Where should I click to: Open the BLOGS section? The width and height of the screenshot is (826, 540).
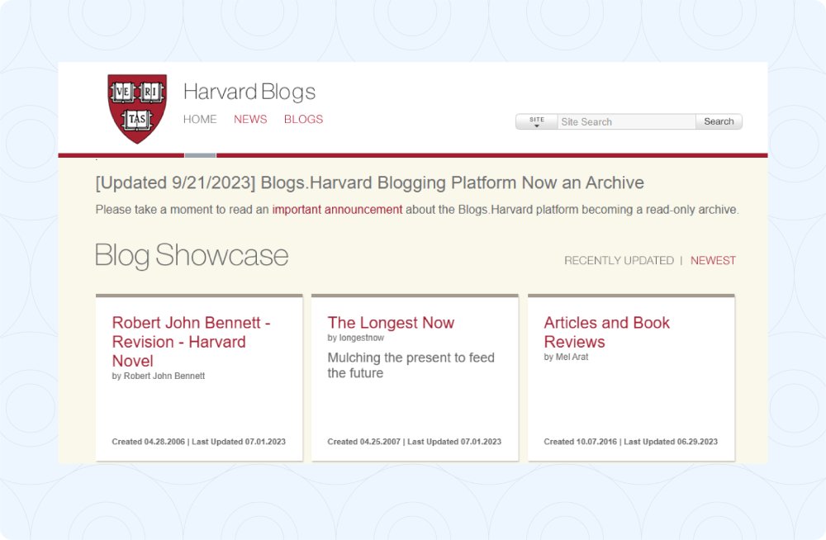tap(303, 119)
